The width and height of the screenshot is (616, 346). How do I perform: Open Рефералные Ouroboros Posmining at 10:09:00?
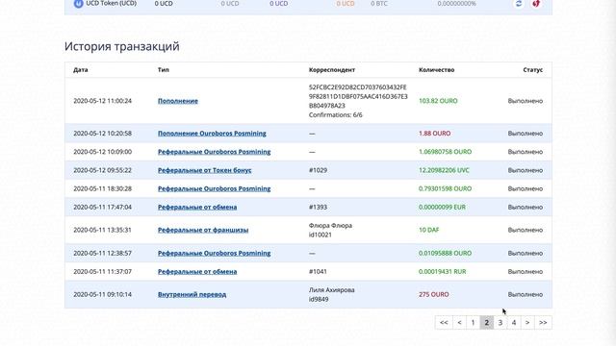(214, 152)
